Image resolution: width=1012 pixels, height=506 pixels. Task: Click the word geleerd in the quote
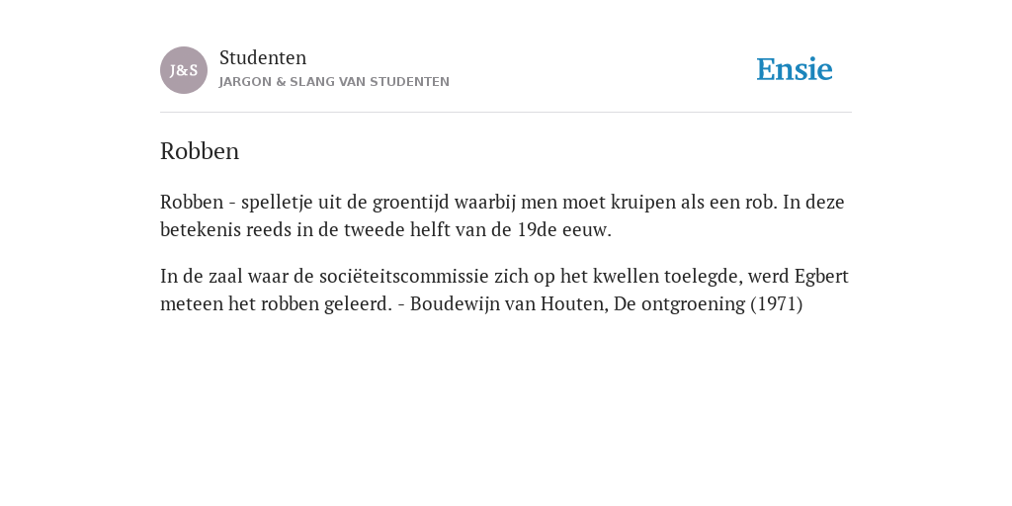[x=358, y=304]
